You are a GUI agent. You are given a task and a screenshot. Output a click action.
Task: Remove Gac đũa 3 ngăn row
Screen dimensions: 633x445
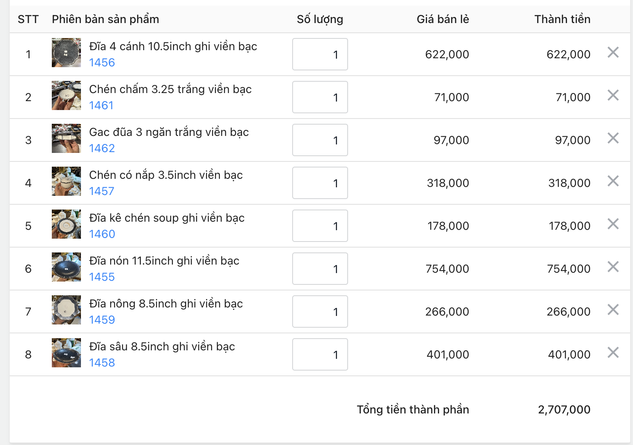[613, 138]
